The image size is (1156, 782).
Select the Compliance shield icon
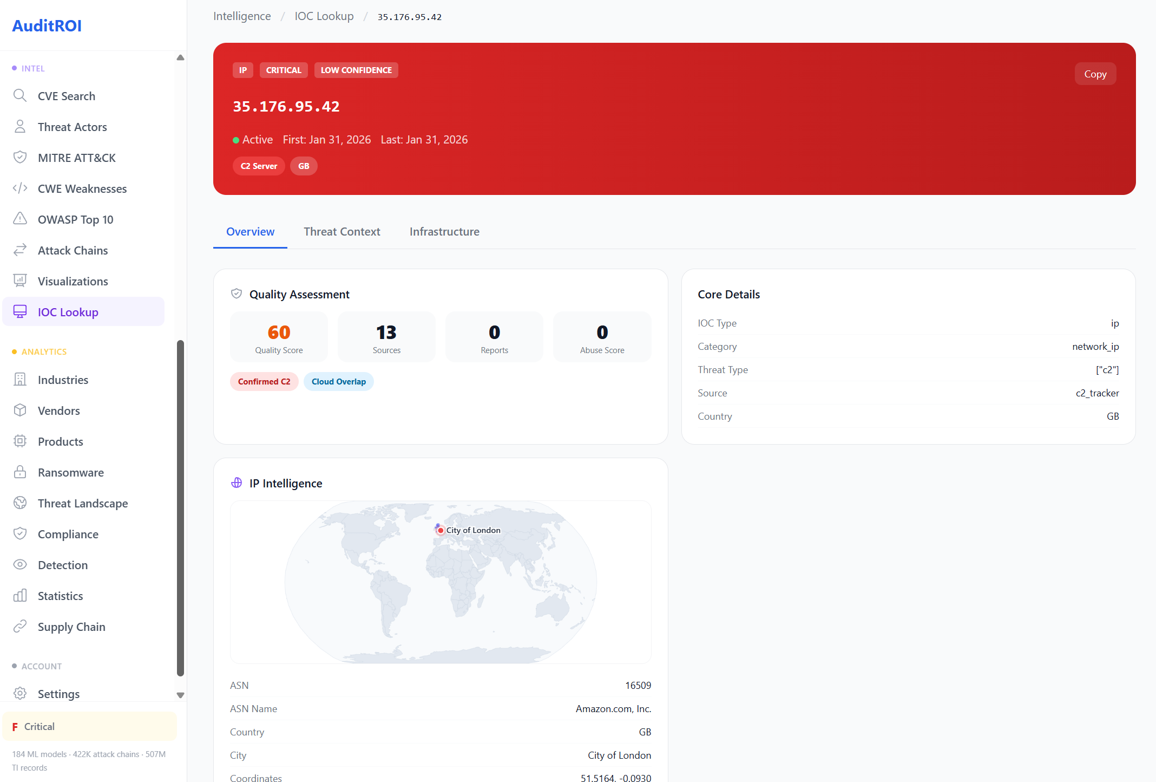20,534
